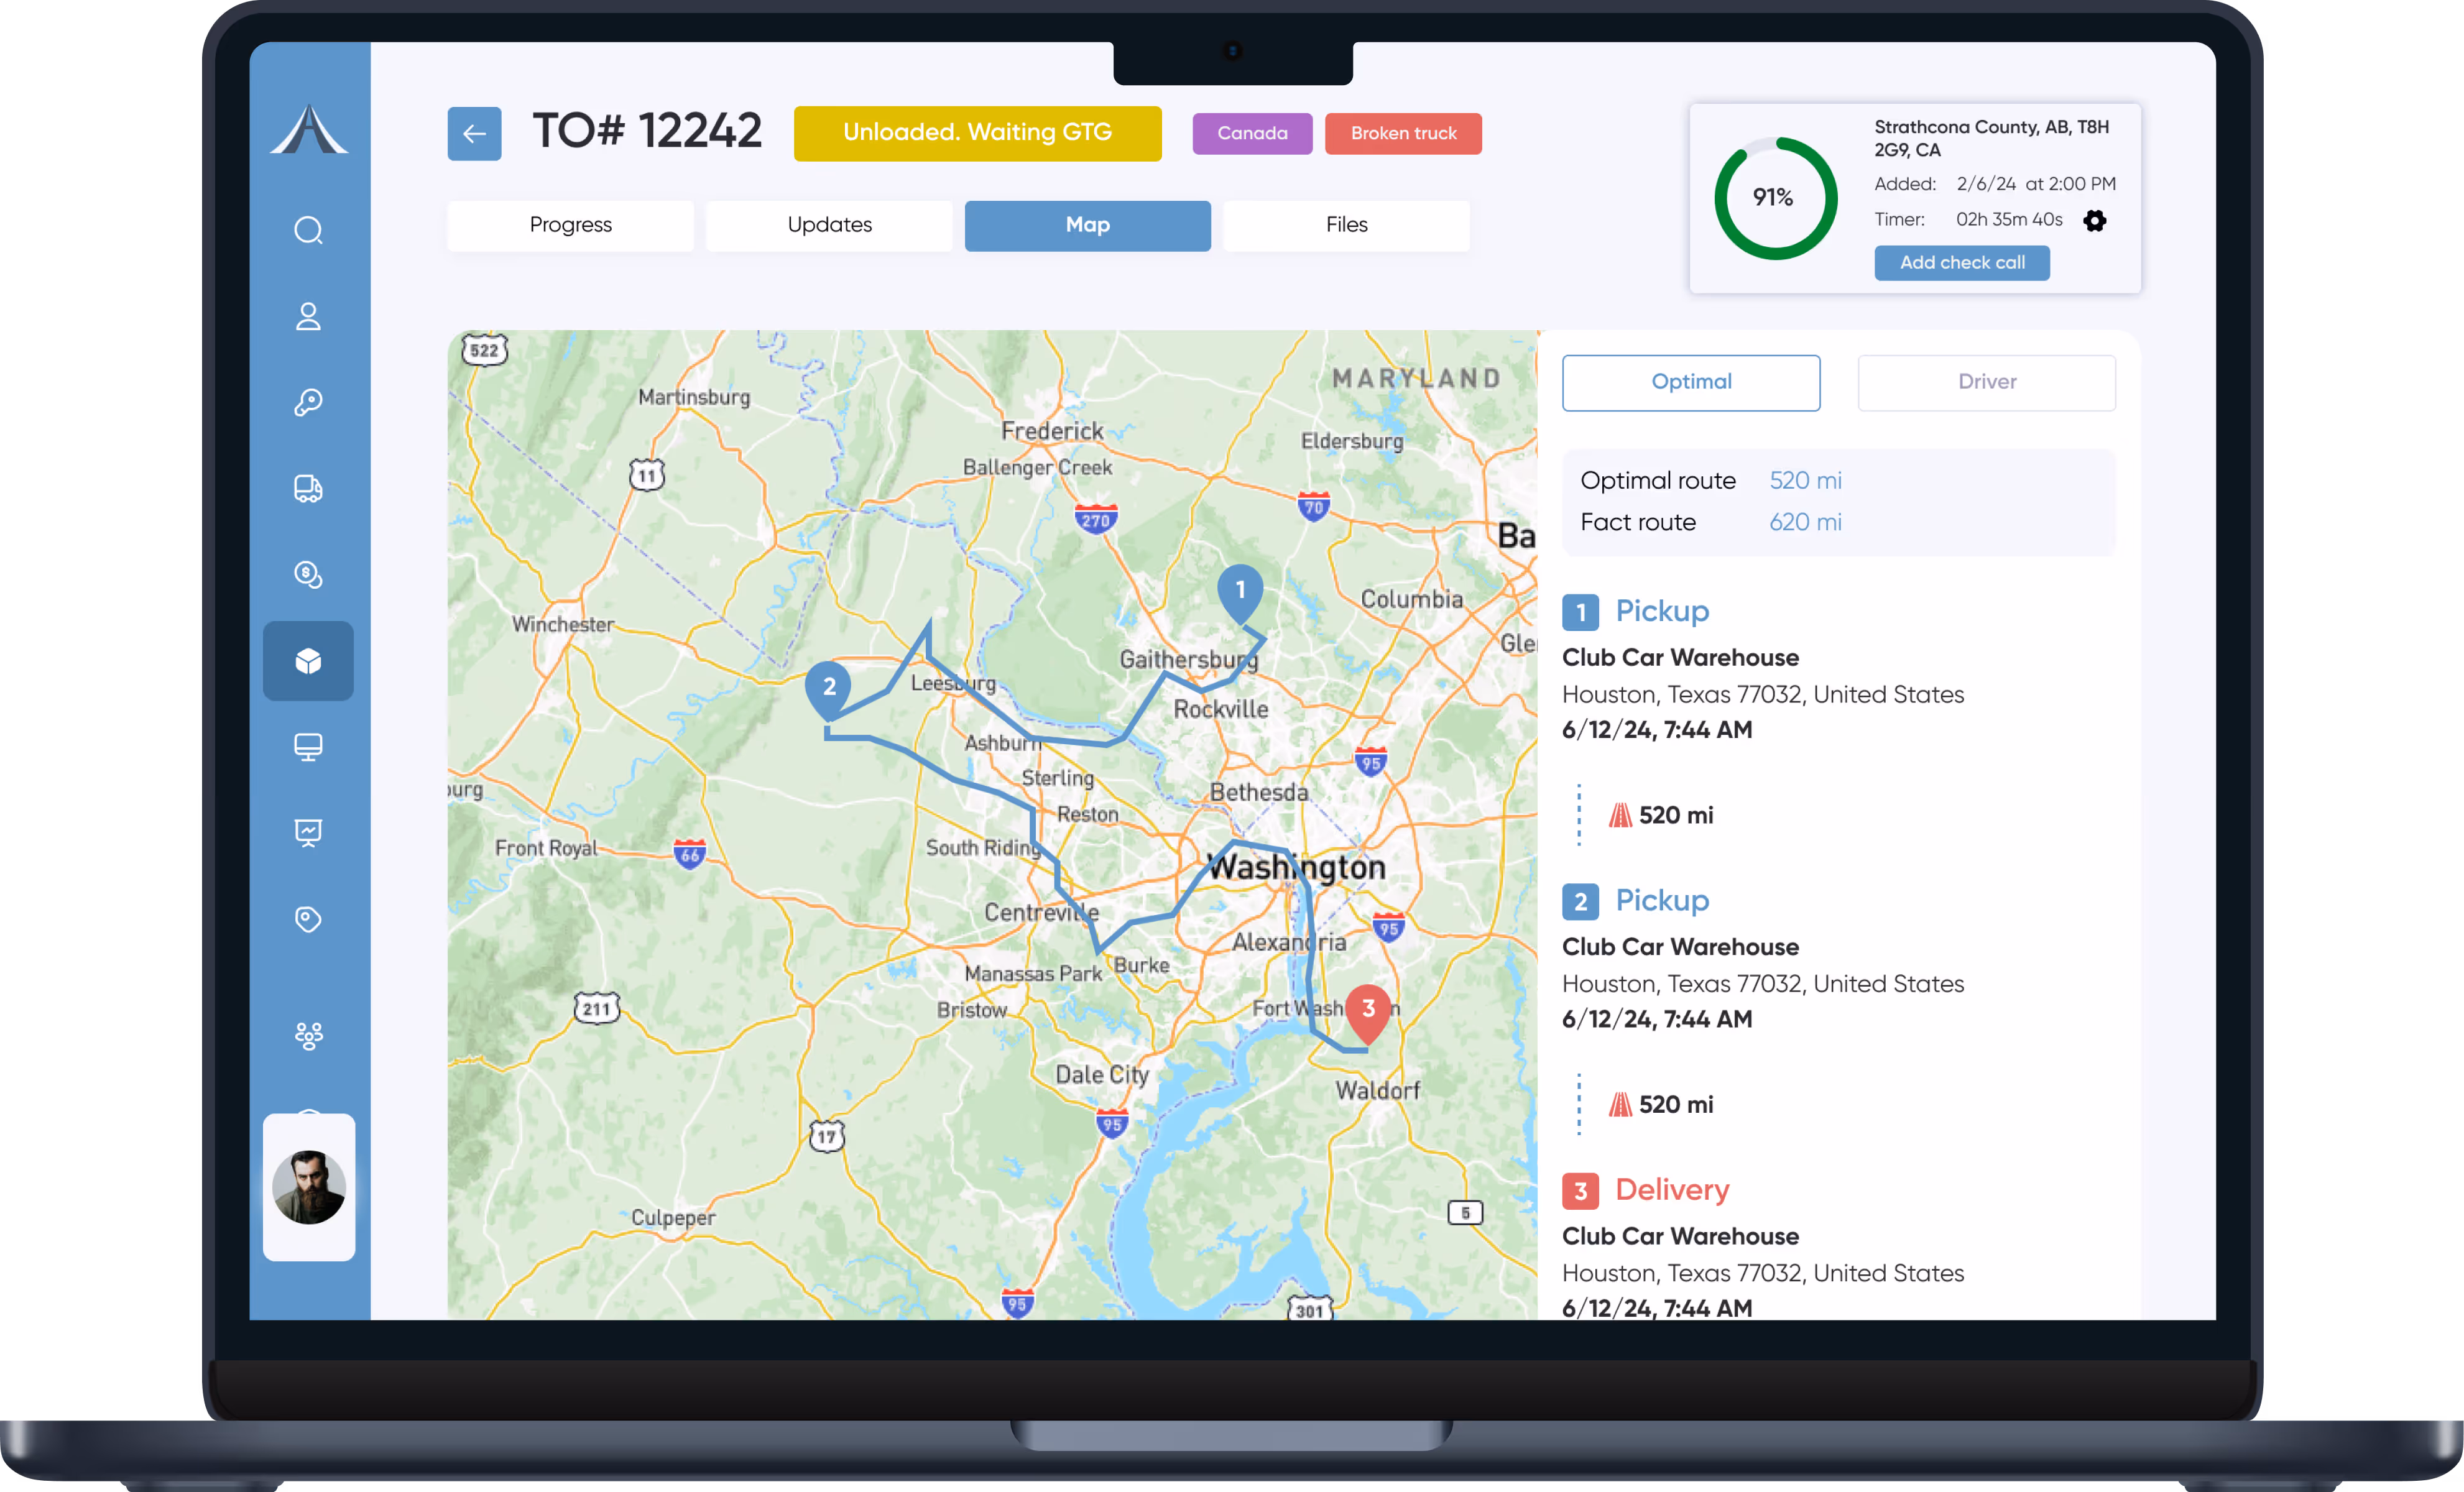The width and height of the screenshot is (2464, 1492).
Task: Open the truck icon in sidebar
Action: [x=308, y=488]
